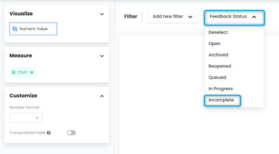Open Transactional Date help question mark
The height and width of the screenshot is (154, 279).
pyautogui.click(x=49, y=133)
